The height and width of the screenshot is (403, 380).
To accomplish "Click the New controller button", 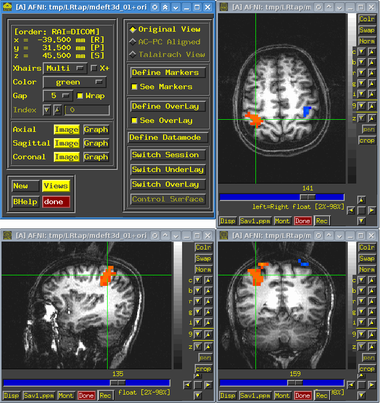I will (25, 186).
